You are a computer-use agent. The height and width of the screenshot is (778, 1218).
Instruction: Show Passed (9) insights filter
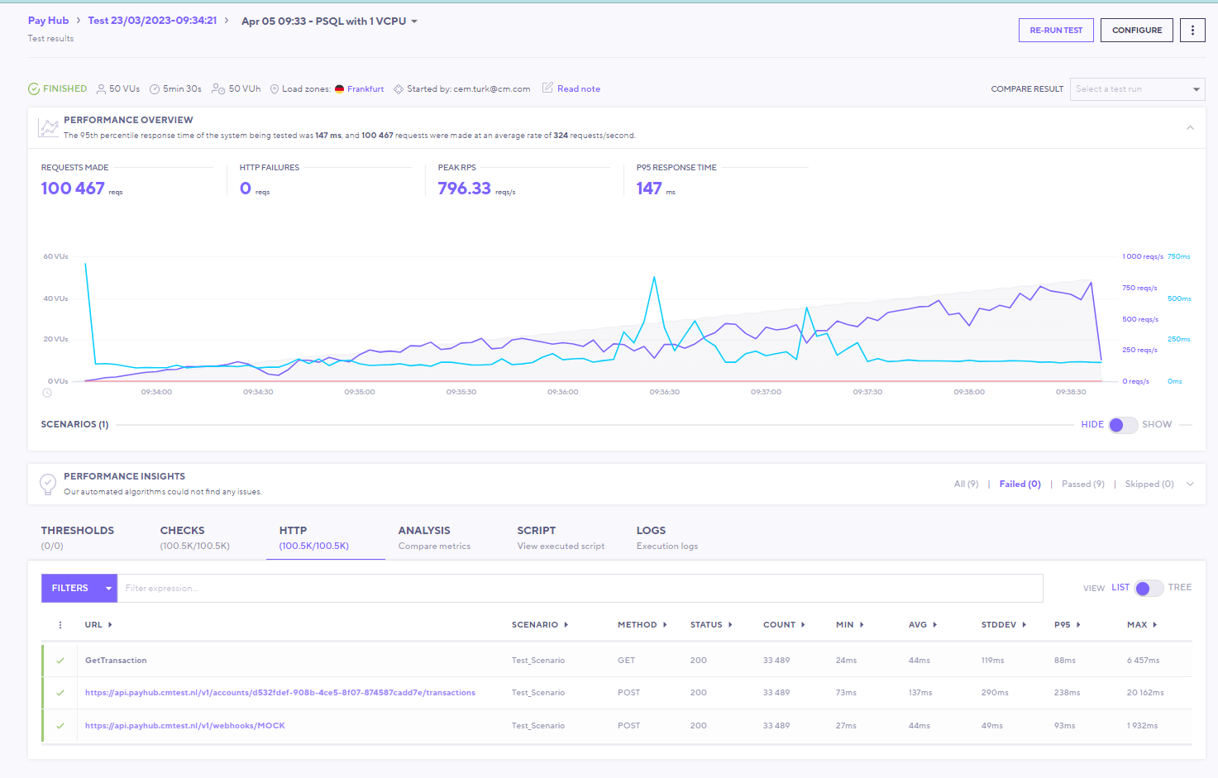click(1083, 484)
